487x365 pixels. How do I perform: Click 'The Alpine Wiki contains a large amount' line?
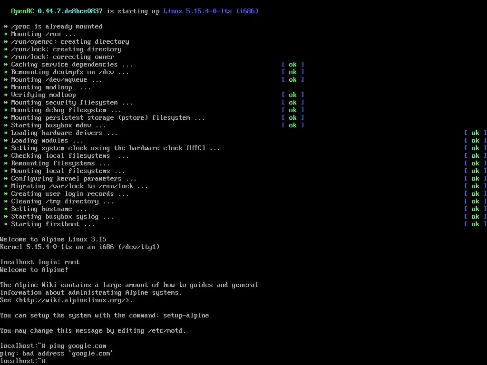coord(129,285)
